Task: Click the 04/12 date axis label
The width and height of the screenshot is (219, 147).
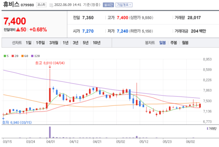Action: tap(74, 142)
